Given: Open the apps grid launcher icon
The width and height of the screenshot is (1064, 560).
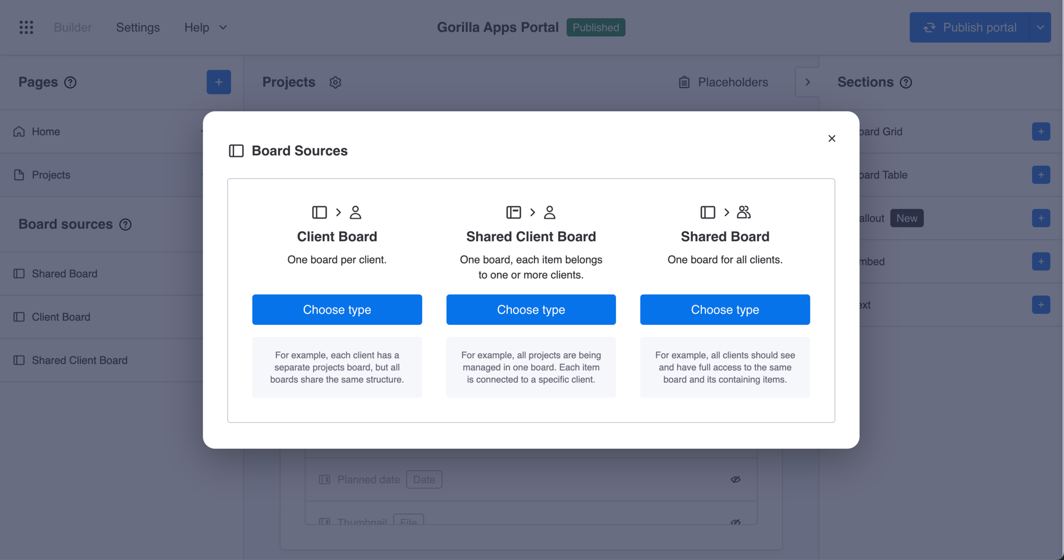Looking at the screenshot, I should click(26, 27).
